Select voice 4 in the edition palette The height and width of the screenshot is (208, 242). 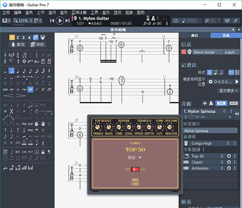29,37
